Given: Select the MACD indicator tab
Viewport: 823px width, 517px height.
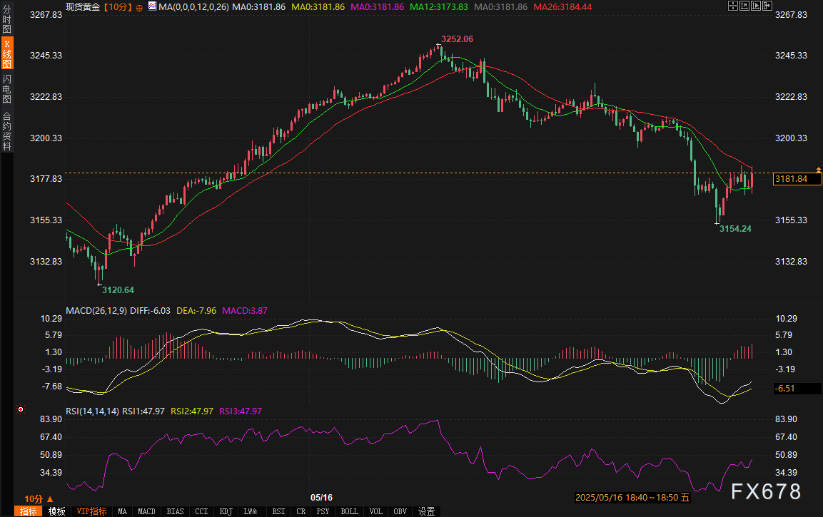Looking at the screenshot, I should (146, 511).
